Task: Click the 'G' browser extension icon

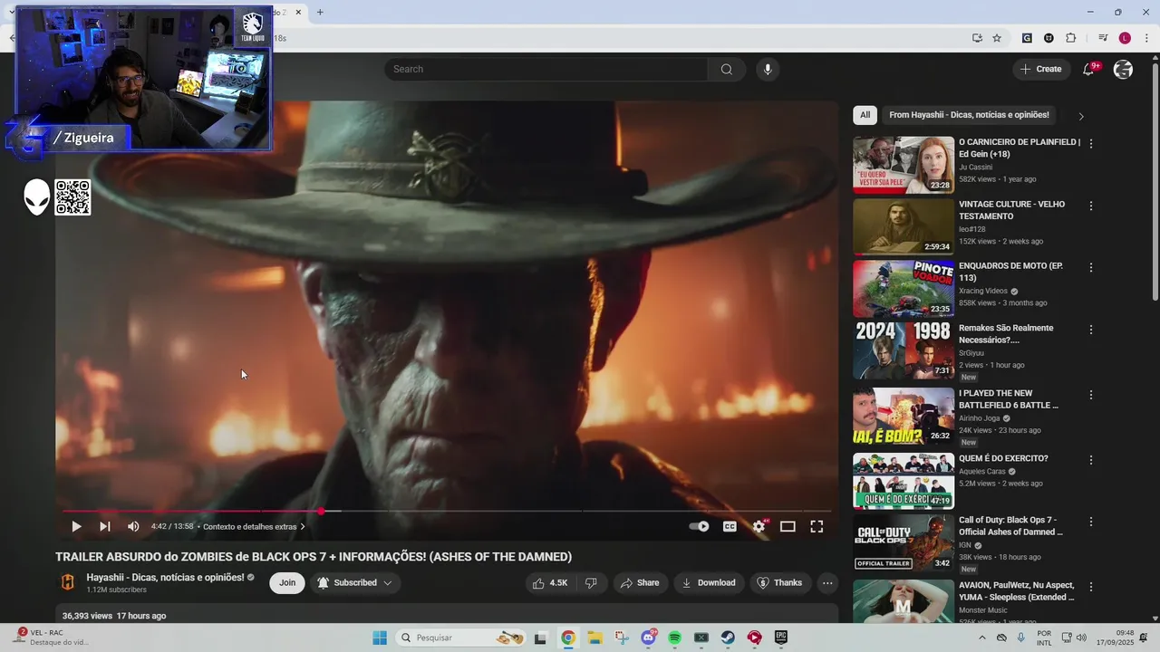Action: [1027, 38]
